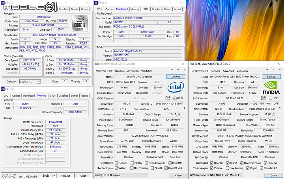Screen dimensions: 284x179
Task: Click the screenshot camera icon in Intel GPU-Z
Action: (x=172, y=70)
